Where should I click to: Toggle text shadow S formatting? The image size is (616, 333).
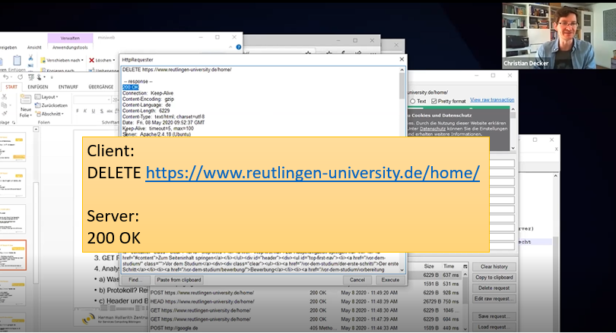[102, 111]
